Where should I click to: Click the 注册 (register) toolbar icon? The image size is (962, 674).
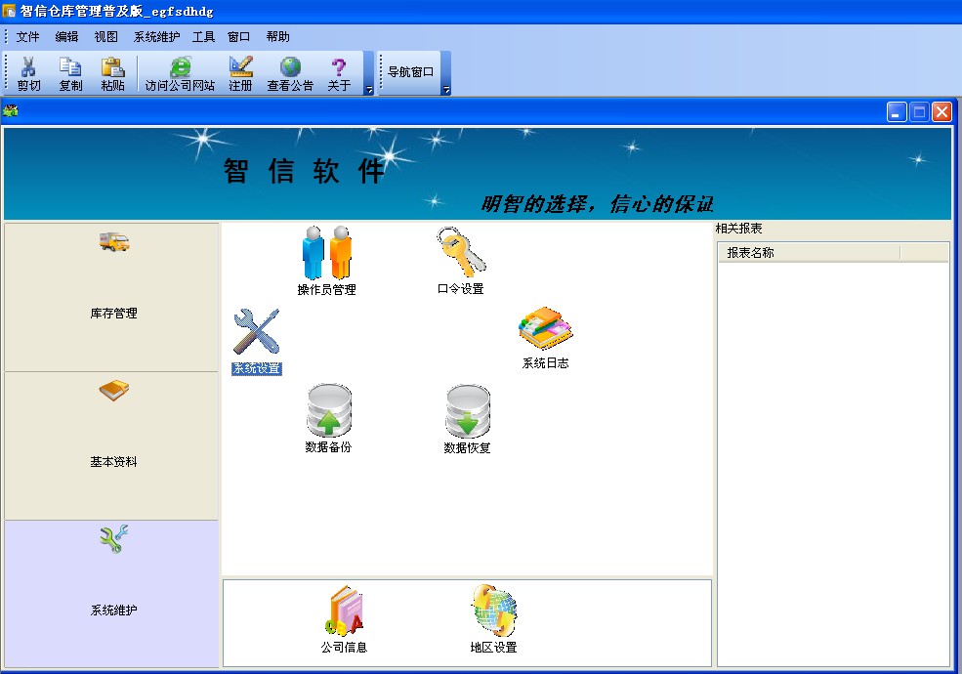pyautogui.click(x=240, y=66)
